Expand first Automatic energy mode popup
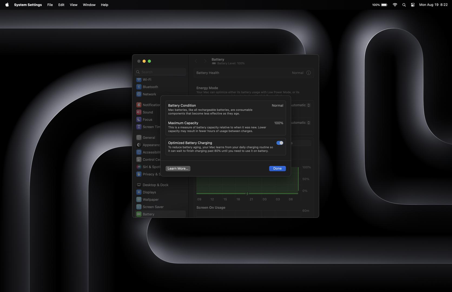 (x=300, y=105)
